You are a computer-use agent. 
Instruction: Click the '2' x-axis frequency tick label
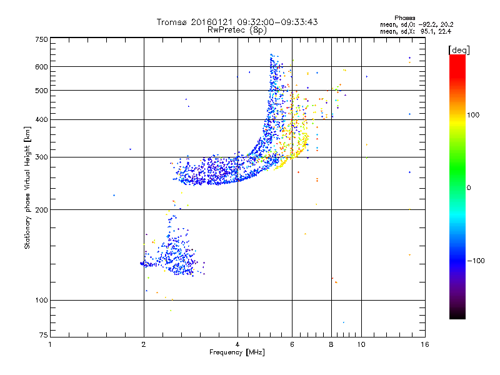click(x=144, y=344)
